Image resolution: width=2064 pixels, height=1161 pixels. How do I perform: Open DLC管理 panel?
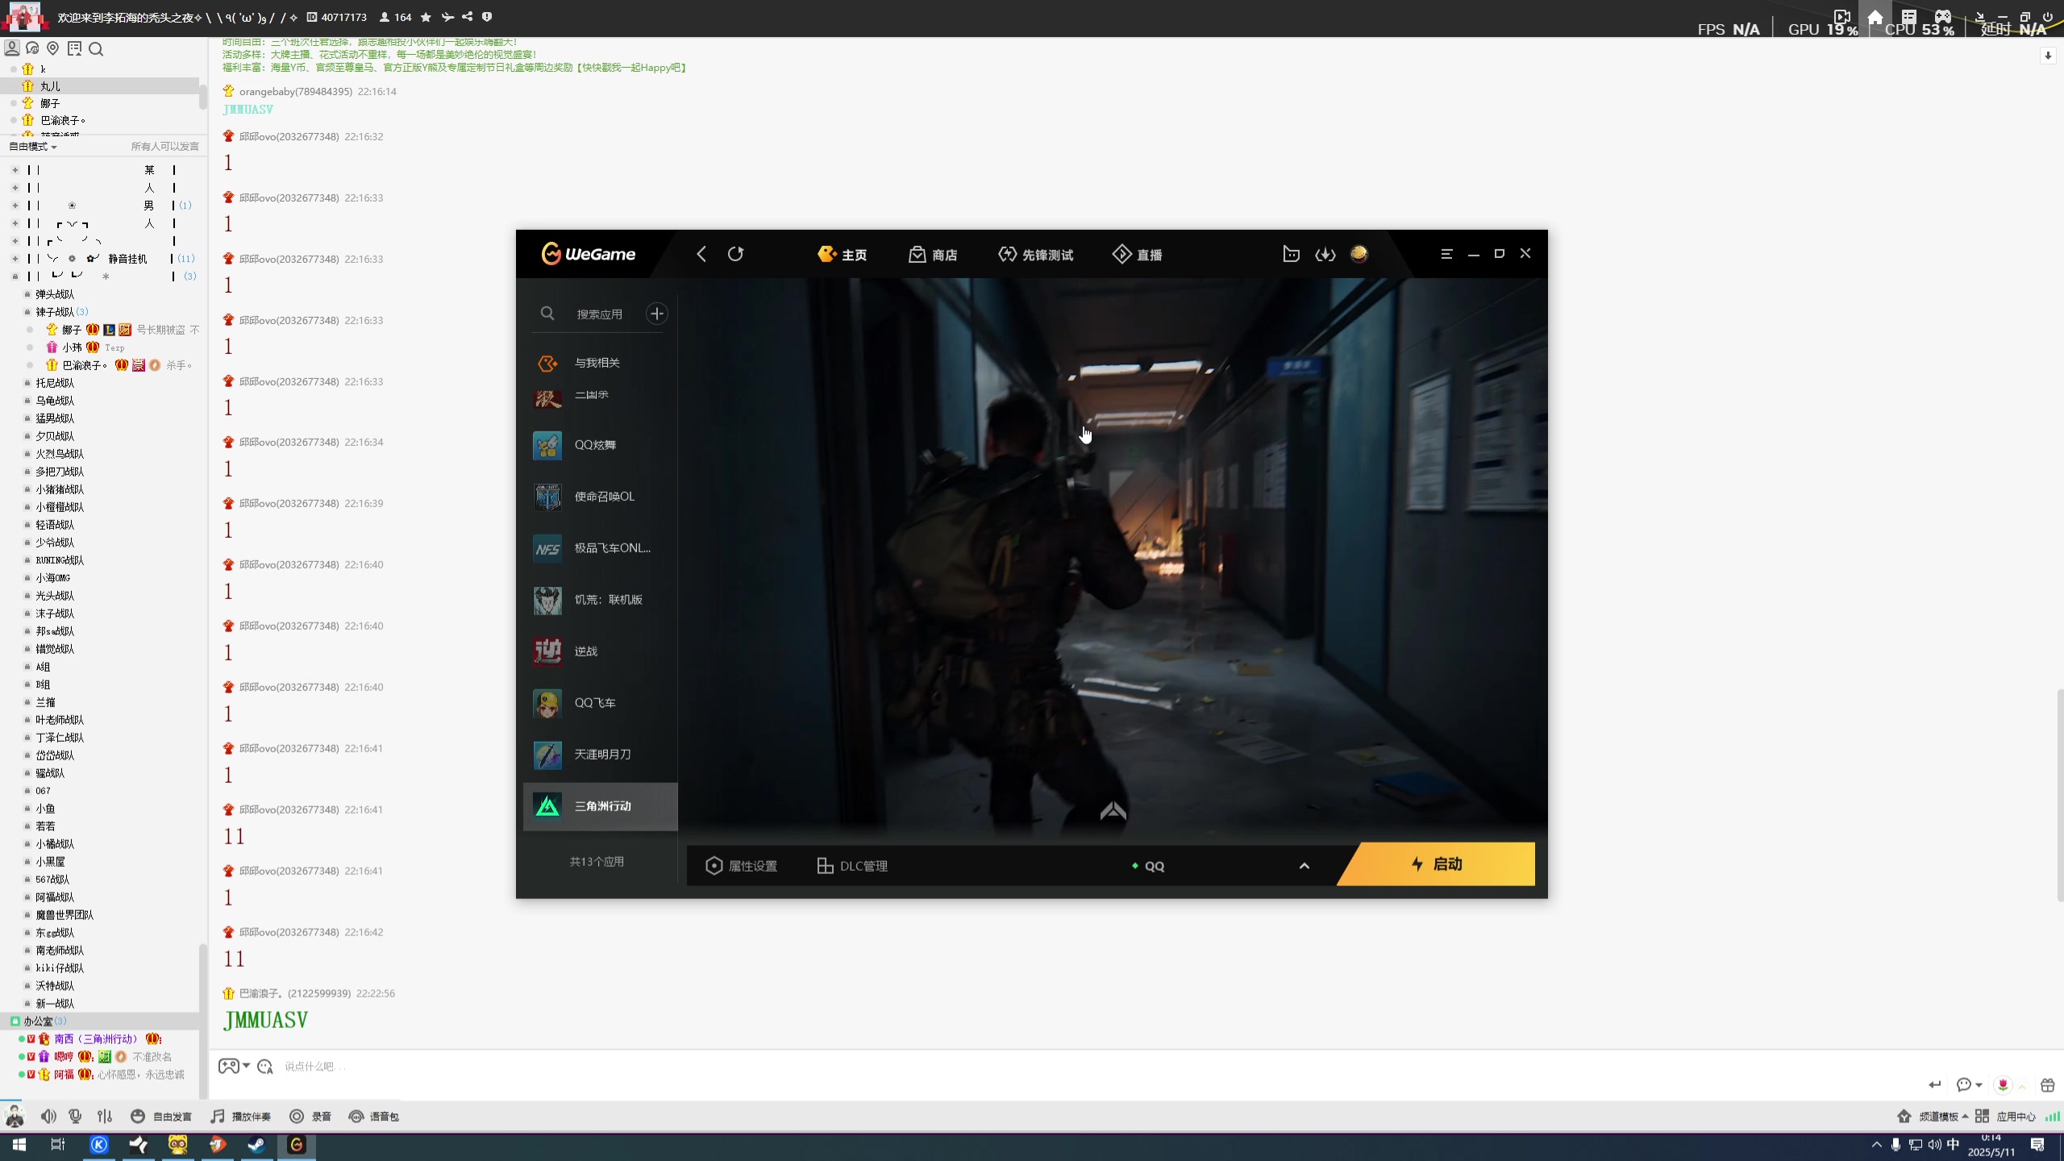point(852,866)
